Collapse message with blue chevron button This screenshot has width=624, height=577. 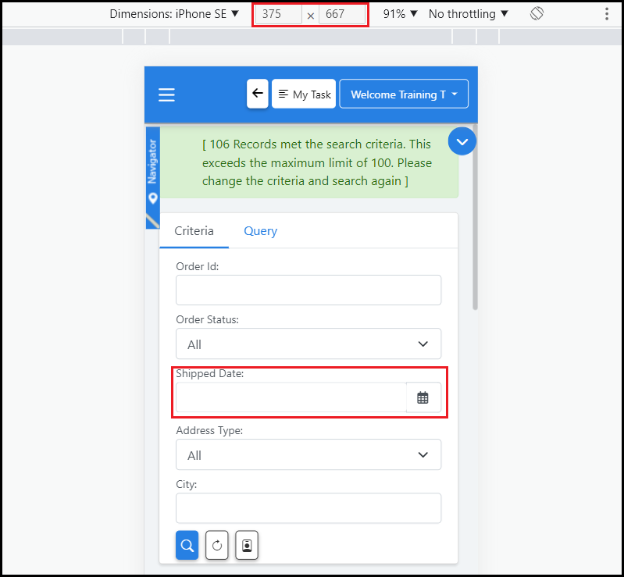pos(462,141)
